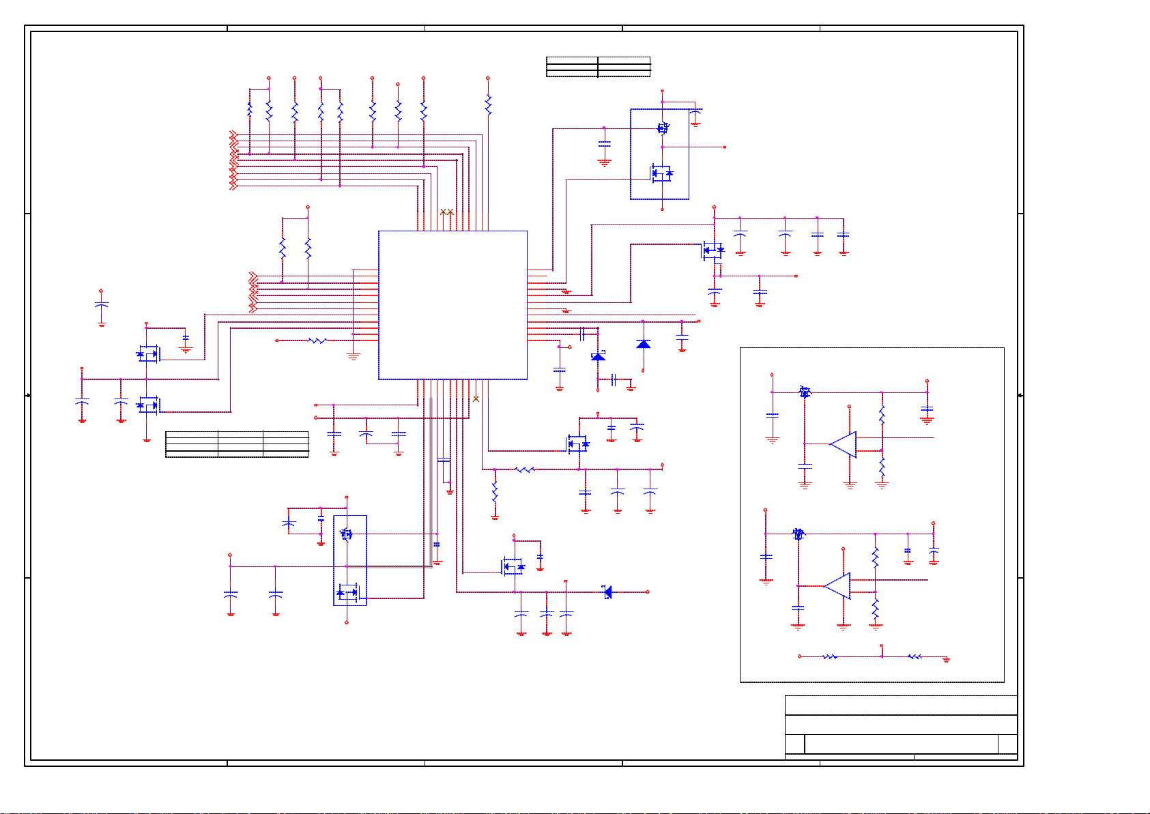
Task: Select the pass transistor in the lower boxed sub-circuit
Action: 799,534
